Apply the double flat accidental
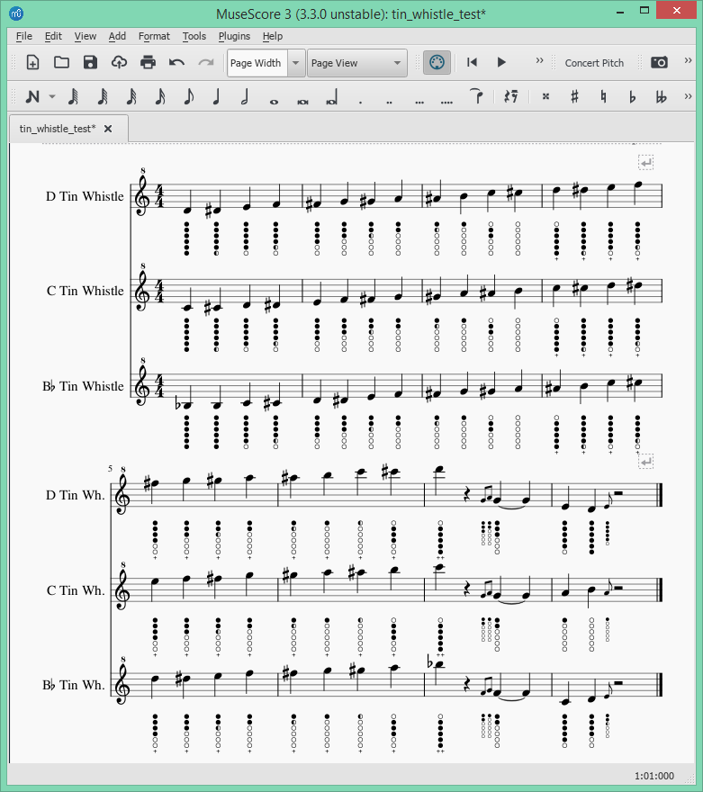Image resolution: width=703 pixels, height=792 pixels. tap(661, 96)
